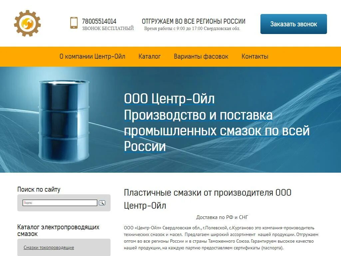Open Варианты фасовок menu item
Image resolution: width=341 pixels, height=256 pixels.
point(201,57)
